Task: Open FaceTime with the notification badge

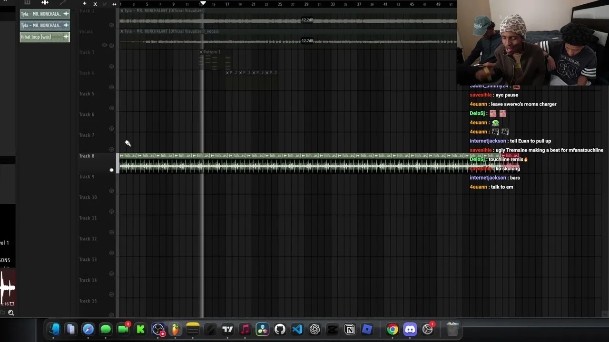Action: (x=123, y=329)
